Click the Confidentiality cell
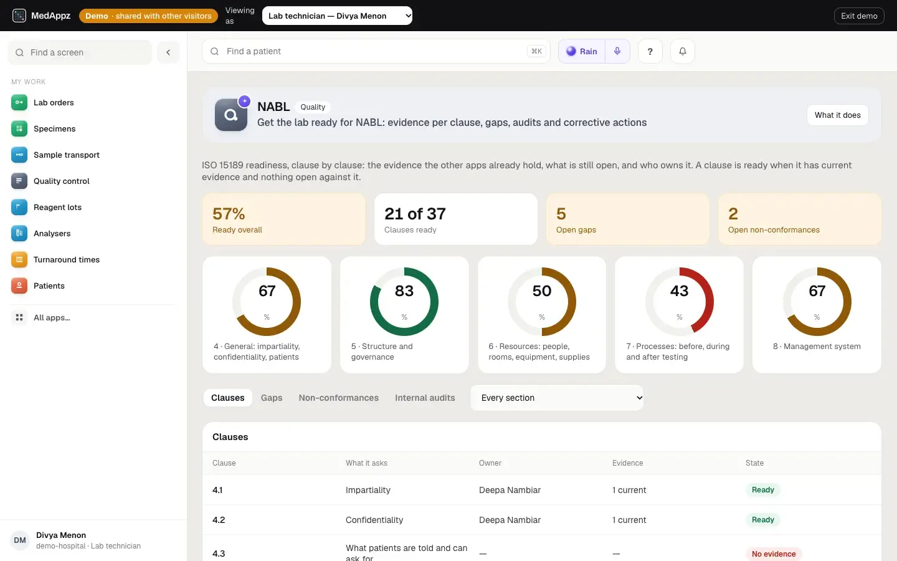 tap(374, 520)
